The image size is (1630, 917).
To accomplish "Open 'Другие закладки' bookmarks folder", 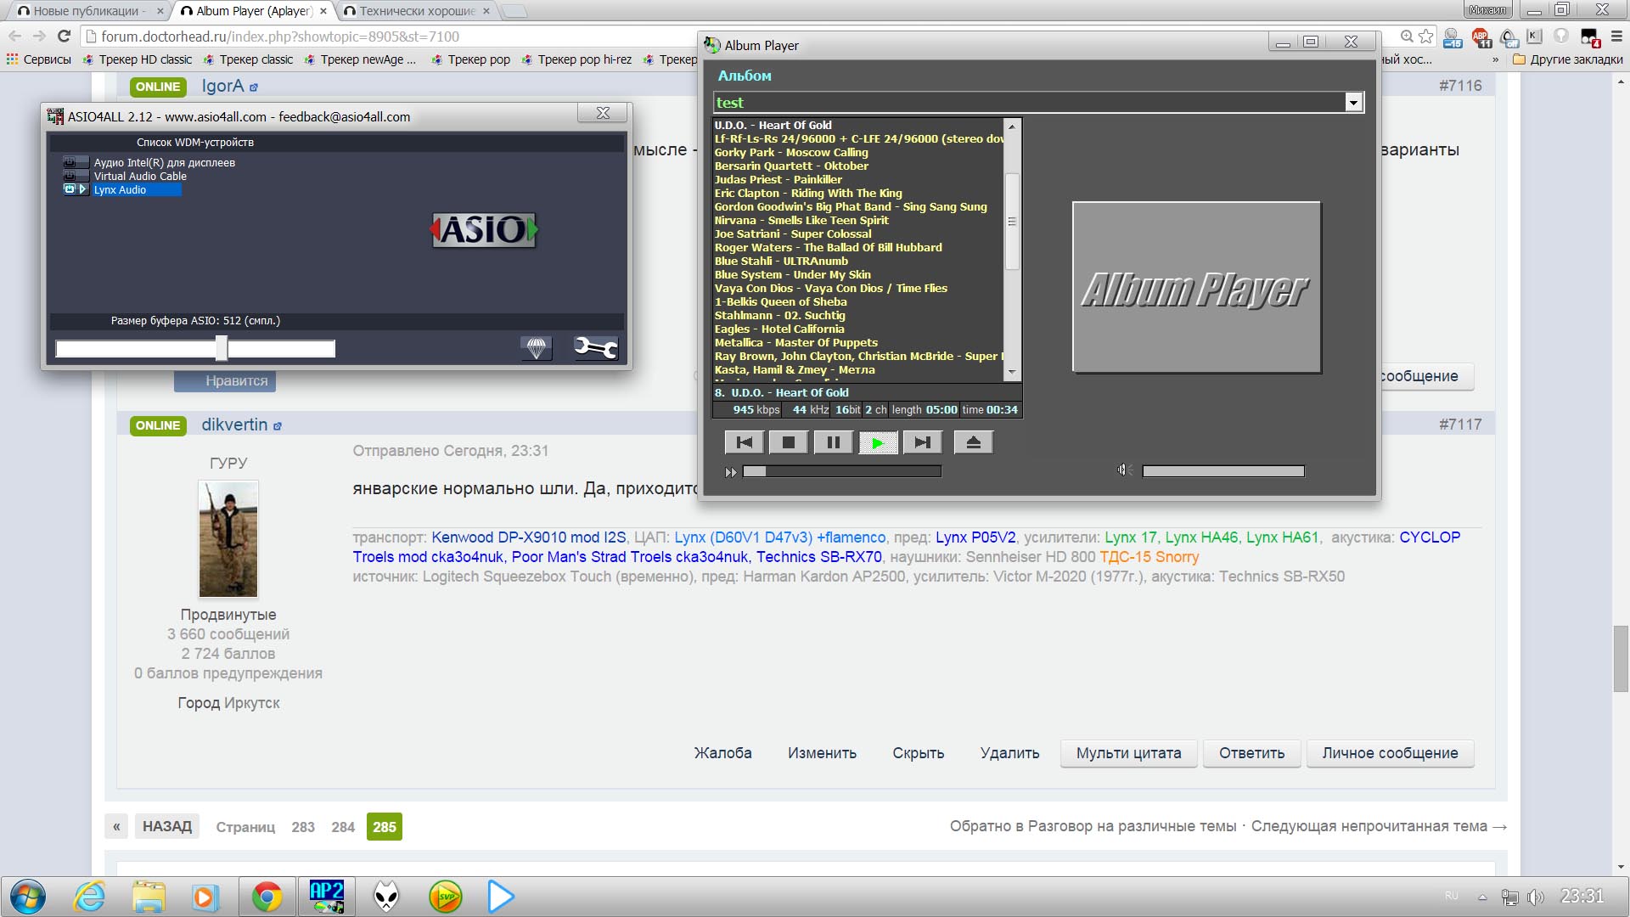I will tap(1568, 59).
